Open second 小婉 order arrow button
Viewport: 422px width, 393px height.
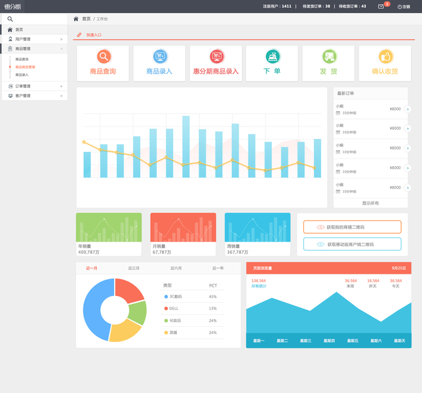pyautogui.click(x=408, y=128)
